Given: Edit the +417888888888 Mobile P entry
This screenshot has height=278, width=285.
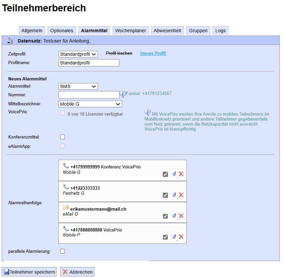Looking at the screenshot, I should tap(174, 237).
